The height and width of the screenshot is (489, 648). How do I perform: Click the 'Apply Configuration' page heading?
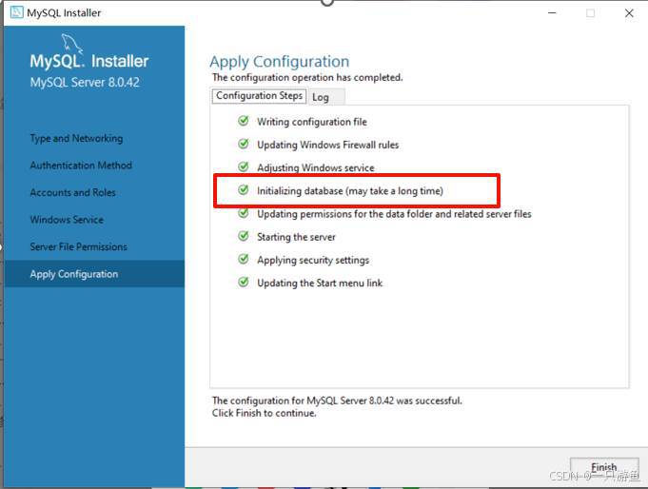[x=280, y=62]
